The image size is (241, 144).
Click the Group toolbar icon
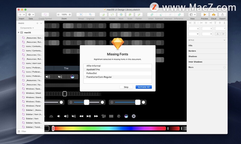pyautogui.click(x=81, y=14)
